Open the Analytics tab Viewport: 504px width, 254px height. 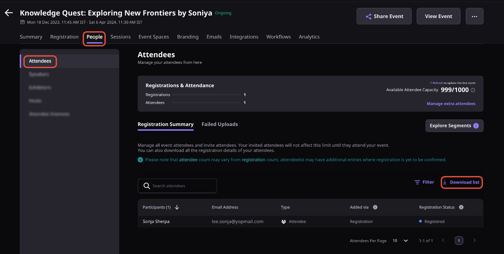[x=309, y=37]
